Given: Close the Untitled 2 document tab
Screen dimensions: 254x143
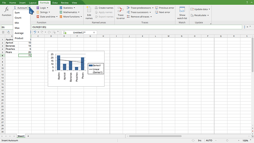Looking at the screenshot, I should [94, 32].
